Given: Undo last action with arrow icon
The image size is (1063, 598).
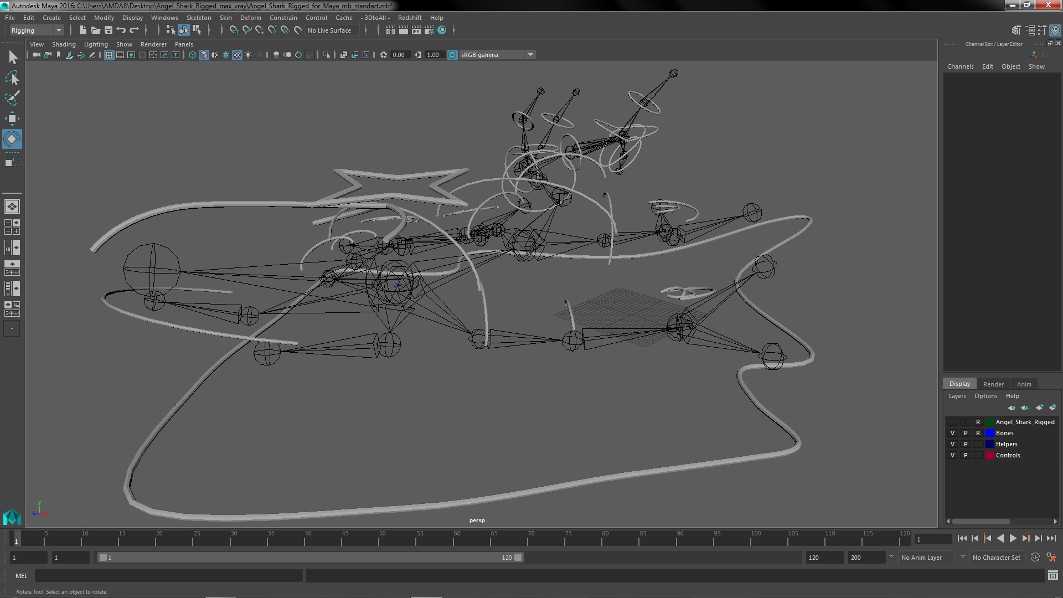Looking at the screenshot, I should tap(121, 30).
